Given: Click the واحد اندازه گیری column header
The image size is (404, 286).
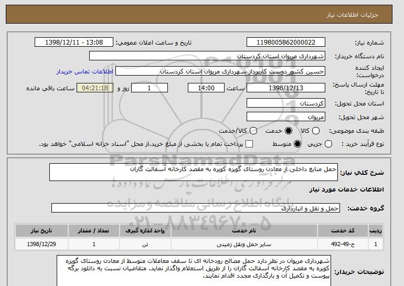Looking at the screenshot, I should click(145, 230).
